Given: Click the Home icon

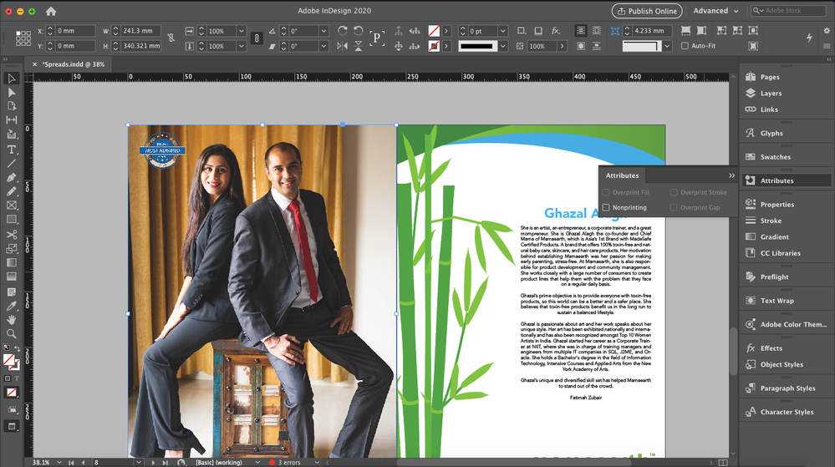Looking at the screenshot, I should click(51, 11).
